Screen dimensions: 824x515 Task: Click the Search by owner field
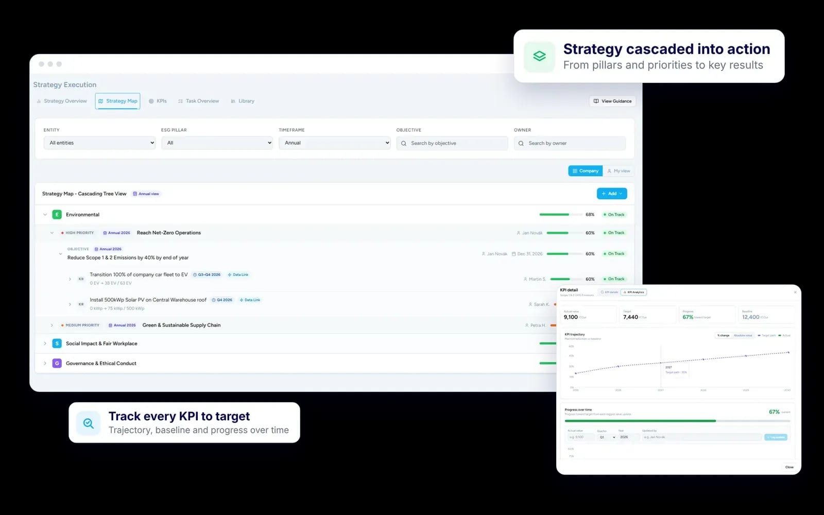tap(570, 143)
